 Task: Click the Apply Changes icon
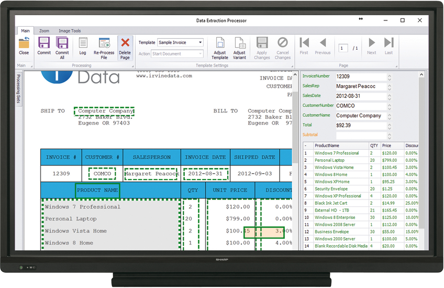262,43
